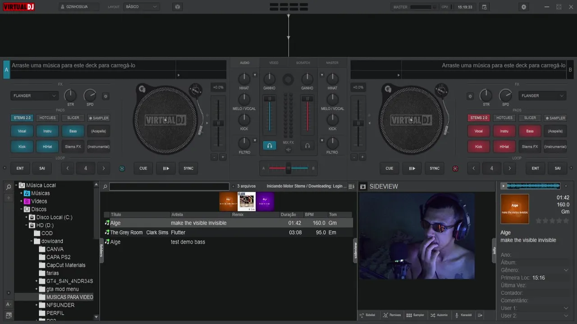Open the dropdown arrow beside the left HIHAT knob
Viewport: 577px width, 324px height.
[x=255, y=75]
